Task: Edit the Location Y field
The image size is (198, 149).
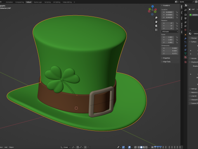Action: [x=168, y=14]
